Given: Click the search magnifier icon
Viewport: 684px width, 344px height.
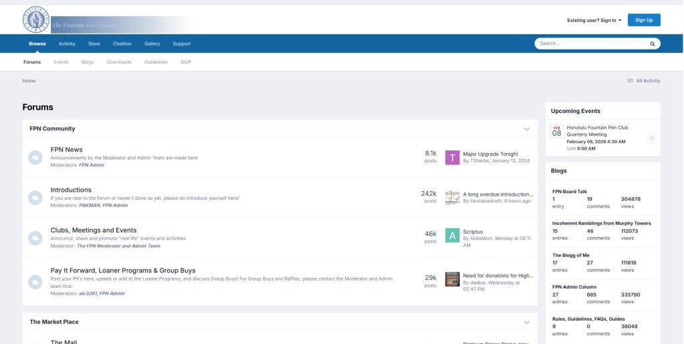Looking at the screenshot, I should click(652, 43).
